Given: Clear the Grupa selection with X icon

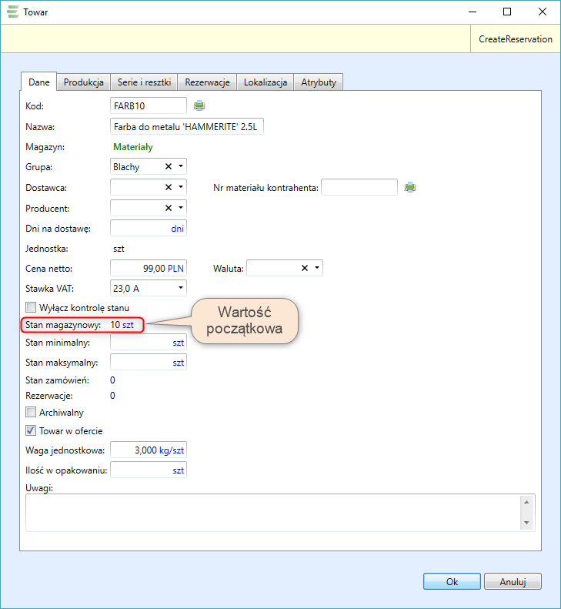Looking at the screenshot, I should click(x=169, y=166).
